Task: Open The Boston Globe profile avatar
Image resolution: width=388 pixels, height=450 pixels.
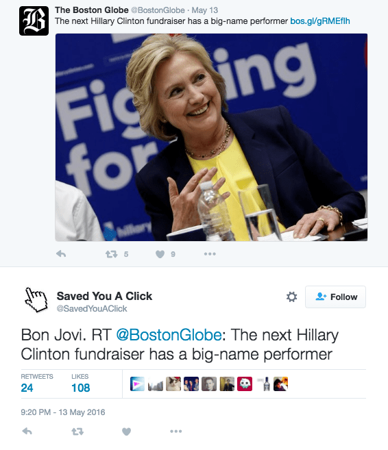Action: [34, 21]
